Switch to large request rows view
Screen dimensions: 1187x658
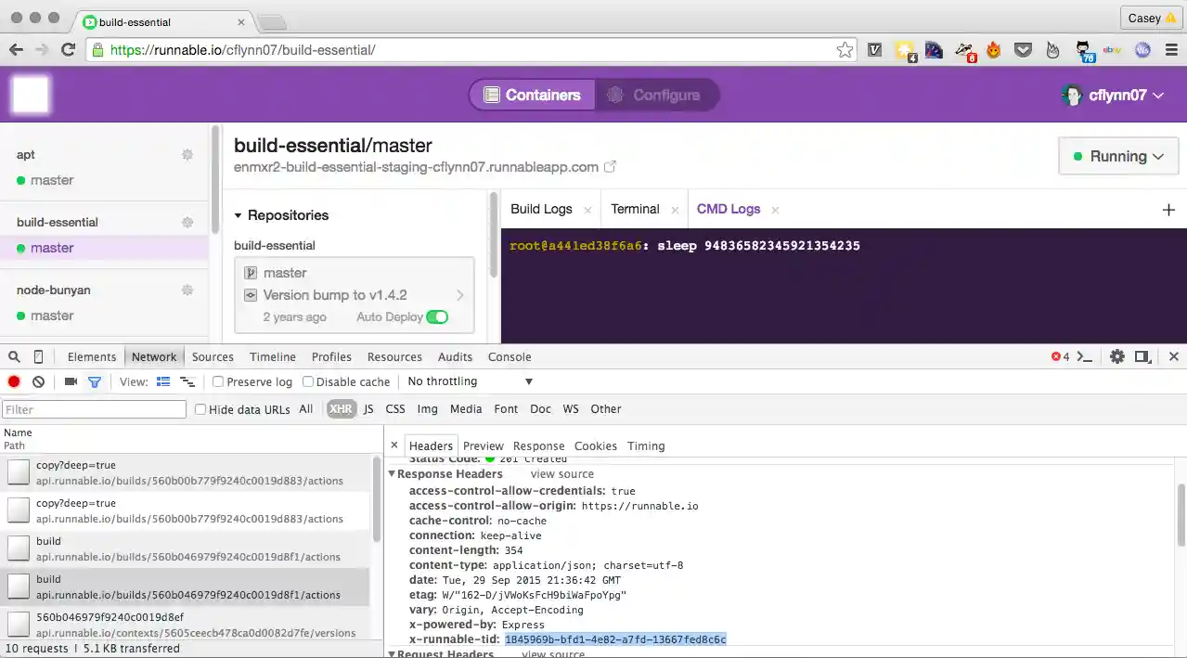click(x=163, y=381)
